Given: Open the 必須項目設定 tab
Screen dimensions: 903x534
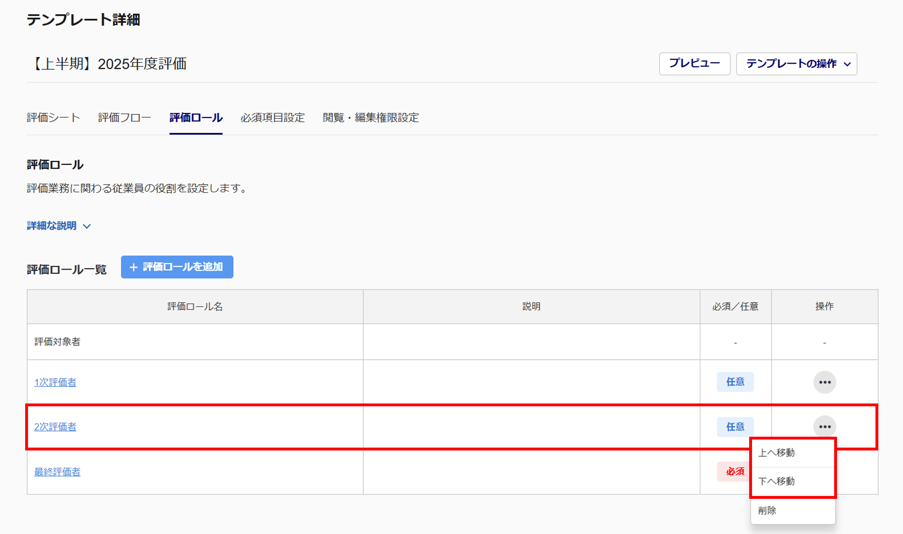Looking at the screenshot, I should pyautogui.click(x=273, y=118).
